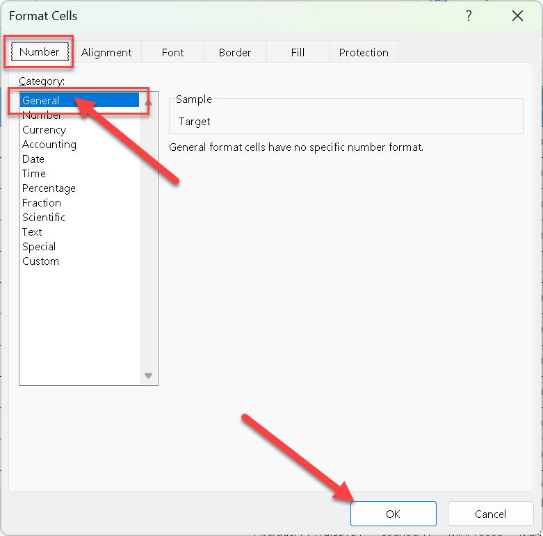Open the Protection tab
The width and height of the screenshot is (543, 536).
[364, 53]
